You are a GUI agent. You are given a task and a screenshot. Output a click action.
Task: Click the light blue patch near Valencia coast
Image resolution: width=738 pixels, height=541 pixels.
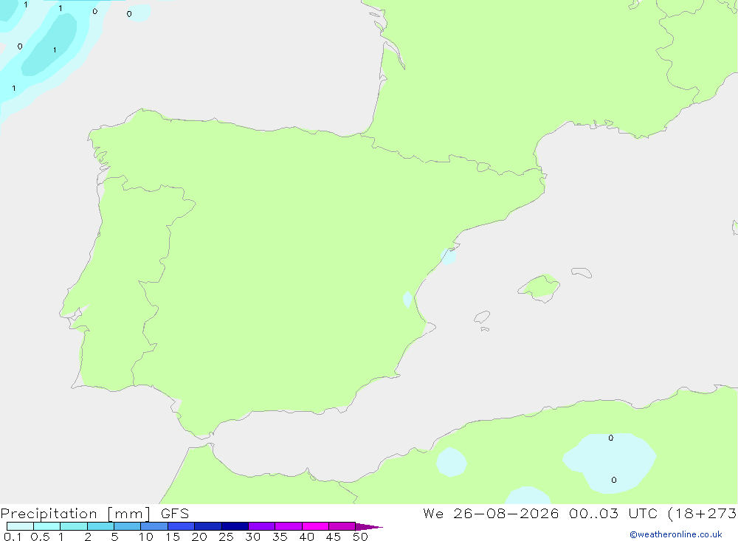[407, 300]
